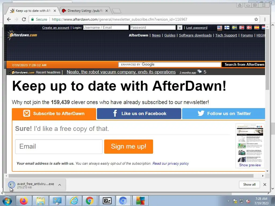The width and height of the screenshot is (275, 206).
Task: Open the Neato robot vacuum headline
Action: click(121, 72)
